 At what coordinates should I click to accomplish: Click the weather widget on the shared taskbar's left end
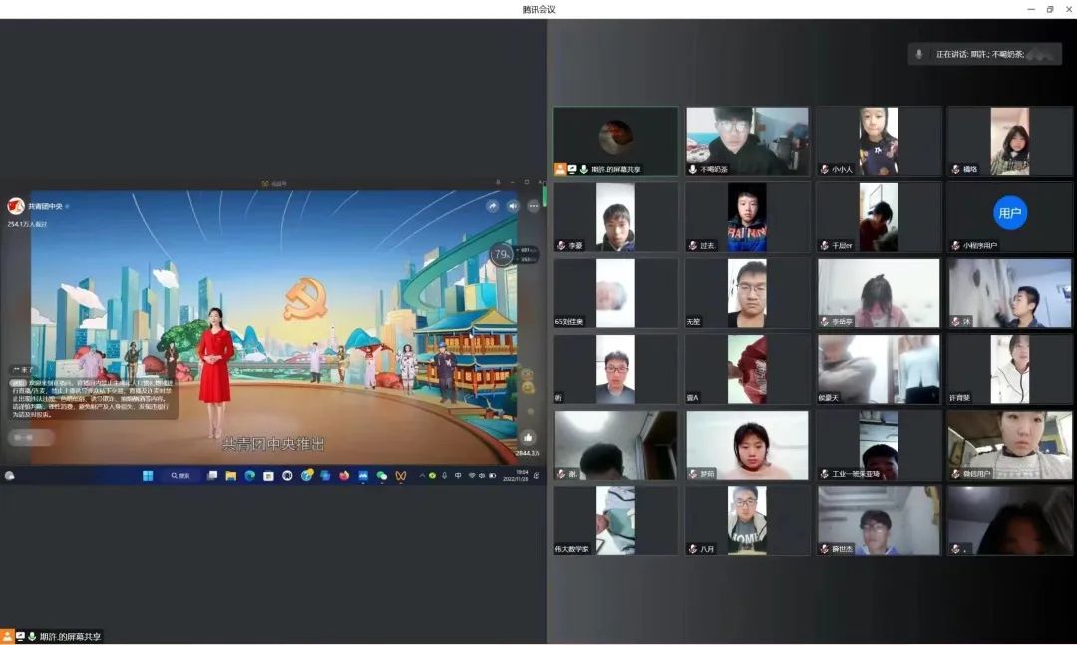tap(10, 476)
